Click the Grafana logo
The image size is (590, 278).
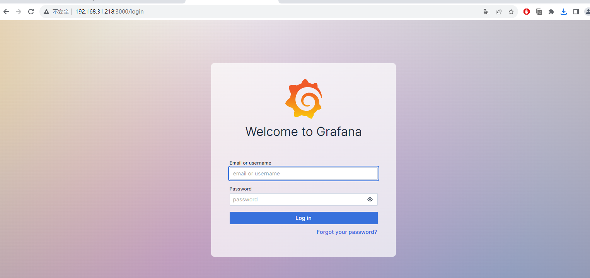click(304, 99)
